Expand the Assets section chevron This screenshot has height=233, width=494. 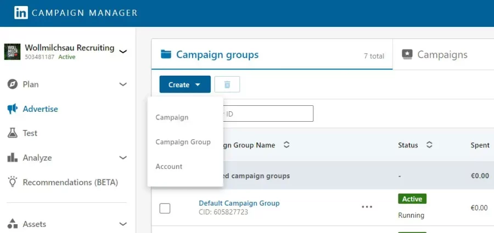pos(123,224)
